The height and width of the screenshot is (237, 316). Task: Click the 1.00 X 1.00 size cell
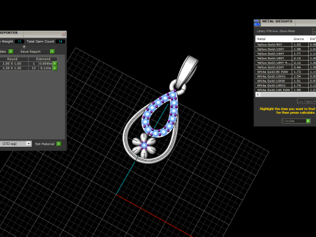click(x=12, y=64)
